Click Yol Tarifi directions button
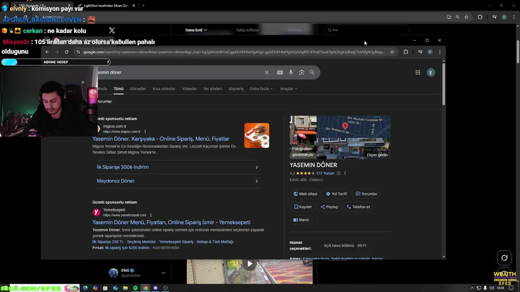 point(336,194)
